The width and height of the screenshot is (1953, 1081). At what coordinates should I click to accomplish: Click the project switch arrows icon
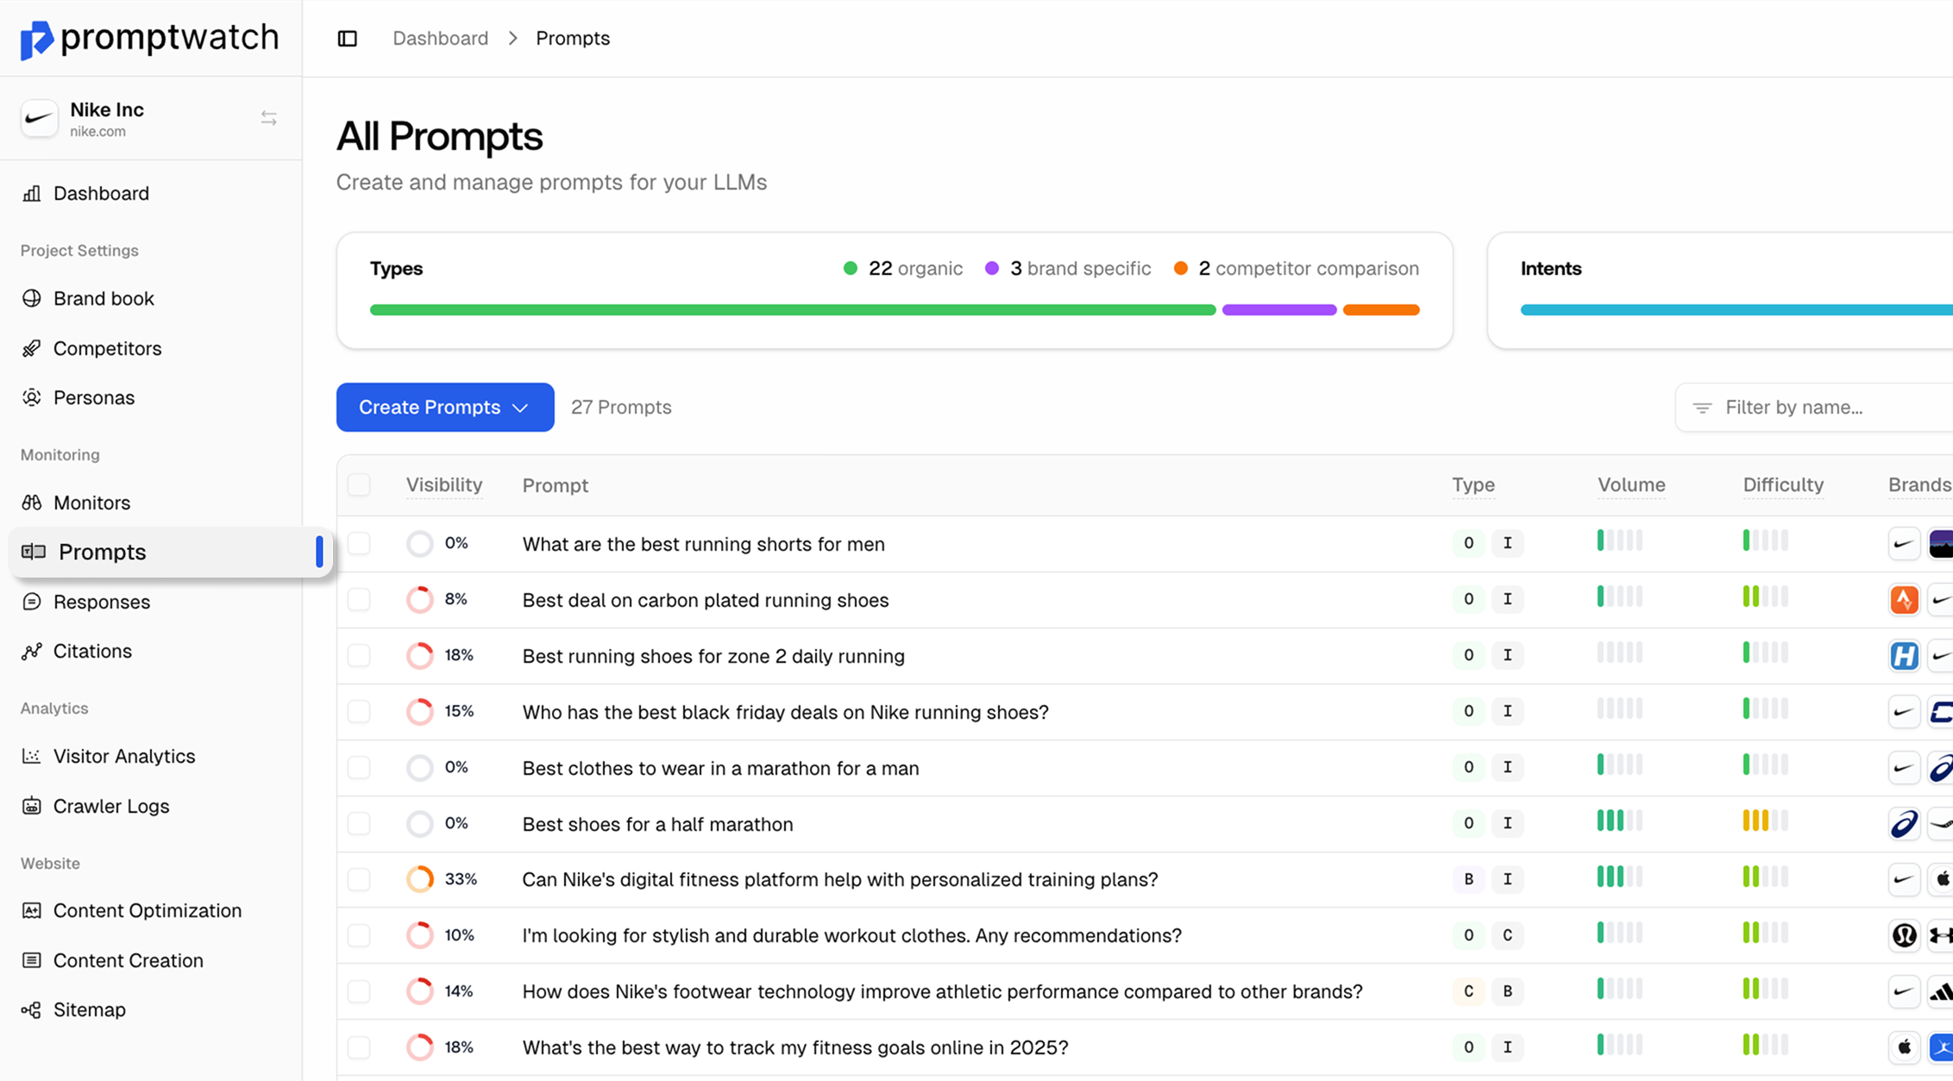point(268,118)
